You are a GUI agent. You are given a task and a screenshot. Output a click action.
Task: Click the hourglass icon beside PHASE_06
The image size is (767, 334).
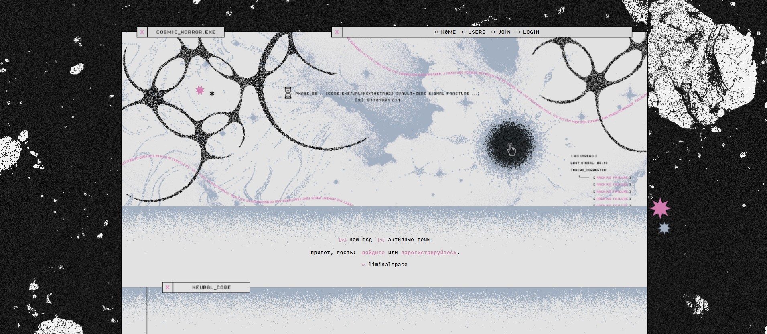(288, 93)
